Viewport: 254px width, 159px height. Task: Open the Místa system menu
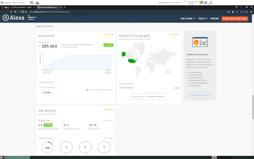click(x=15, y=3)
